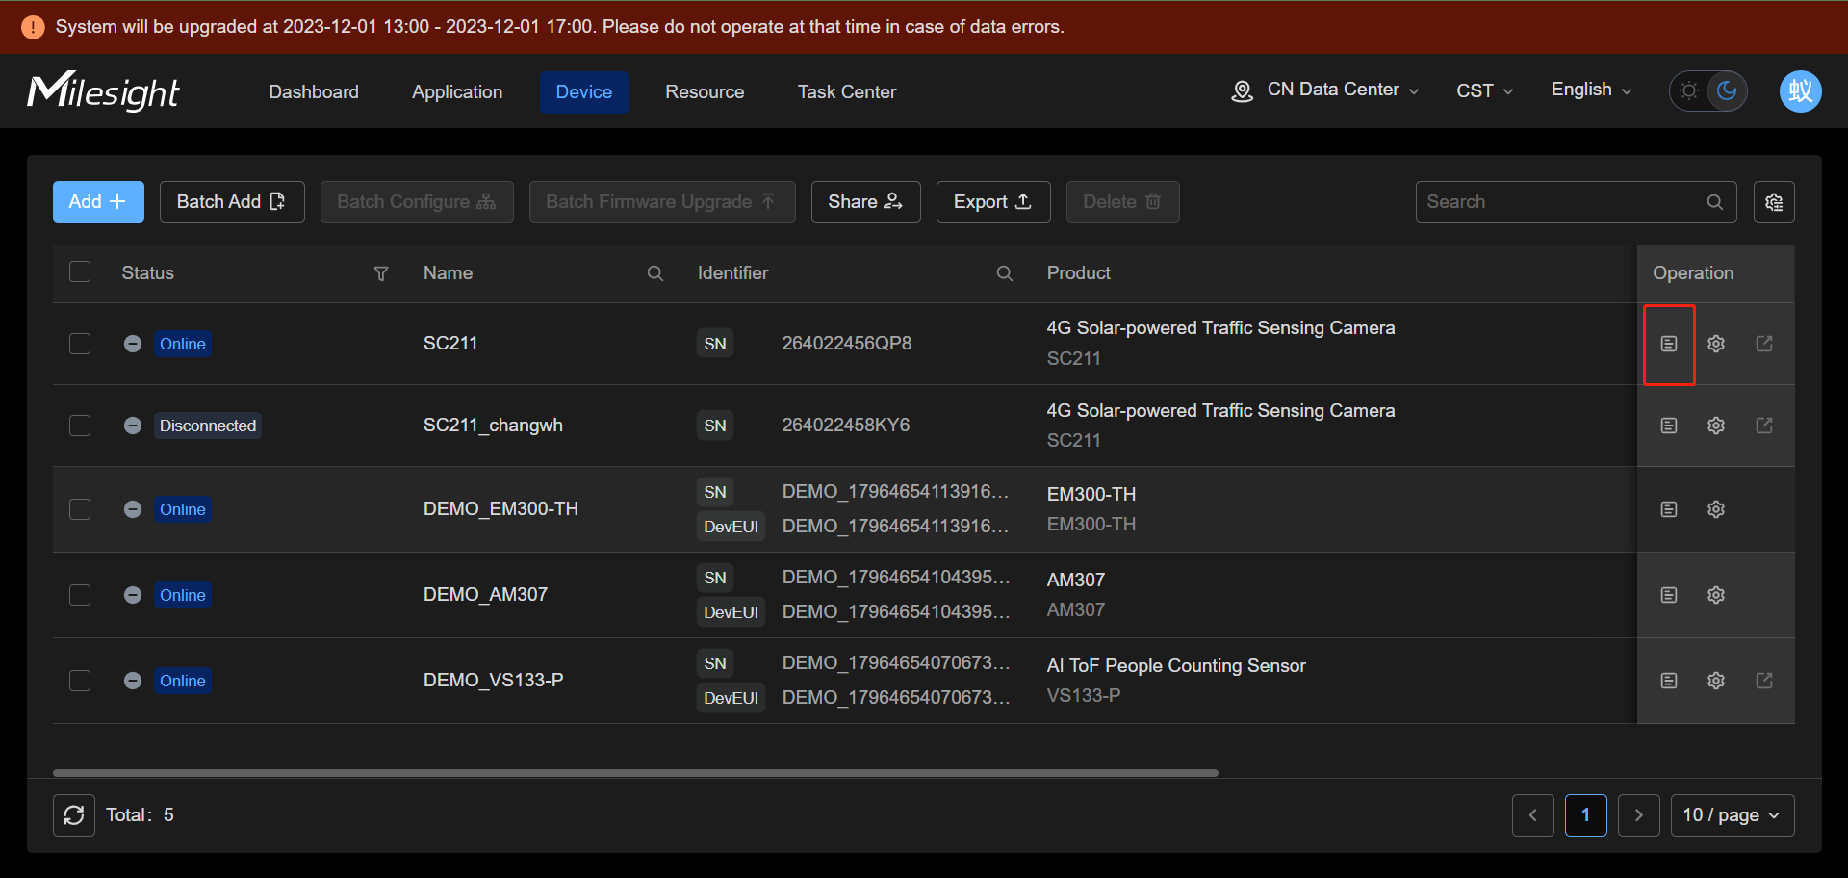Image resolution: width=1848 pixels, height=878 pixels.
Task: Check the DEMO_EM300-TH row checkbox
Action: pyautogui.click(x=80, y=509)
